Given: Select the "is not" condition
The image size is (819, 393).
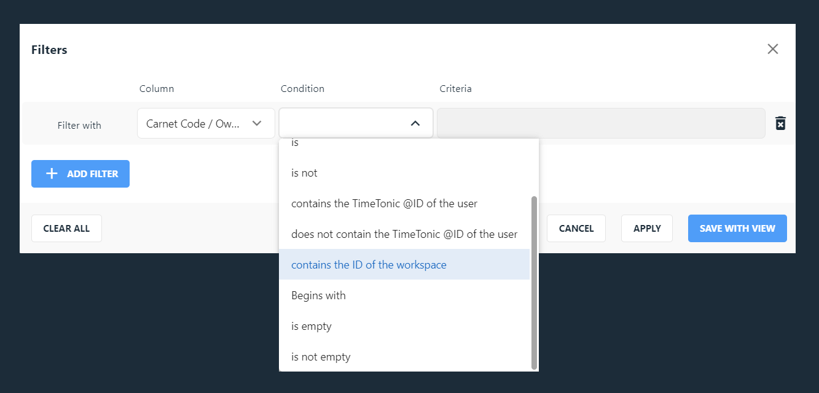Looking at the screenshot, I should [x=305, y=173].
